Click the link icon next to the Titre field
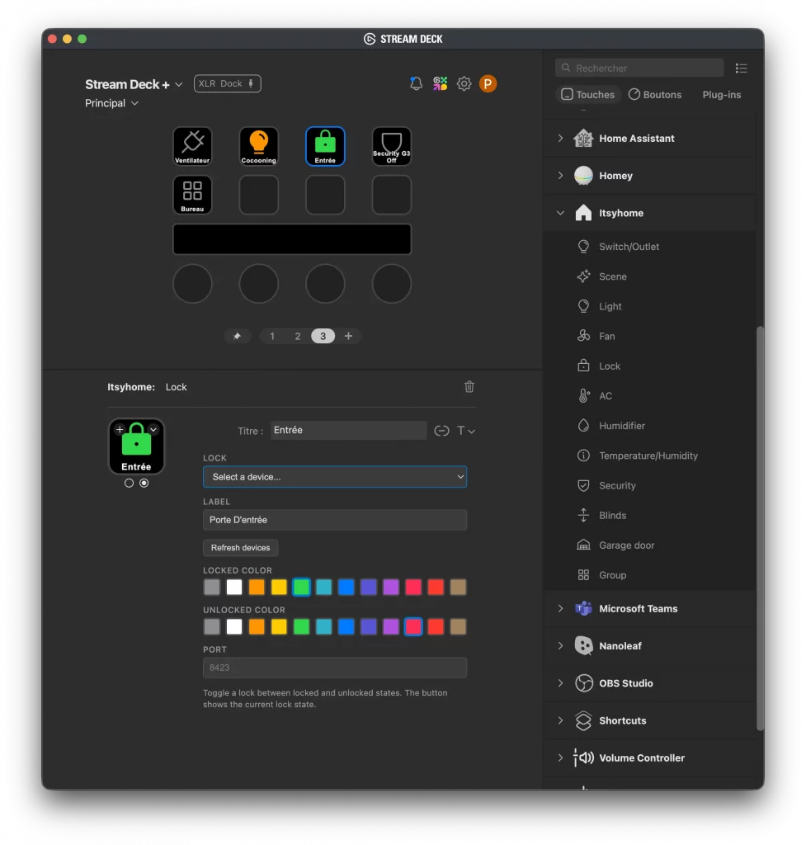 tap(442, 430)
